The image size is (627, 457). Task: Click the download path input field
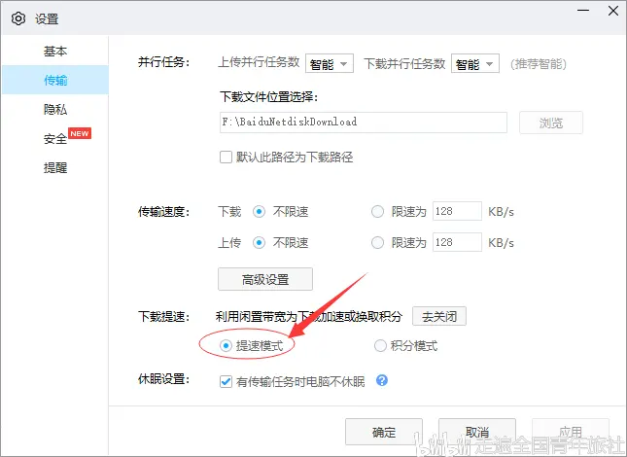coord(364,122)
